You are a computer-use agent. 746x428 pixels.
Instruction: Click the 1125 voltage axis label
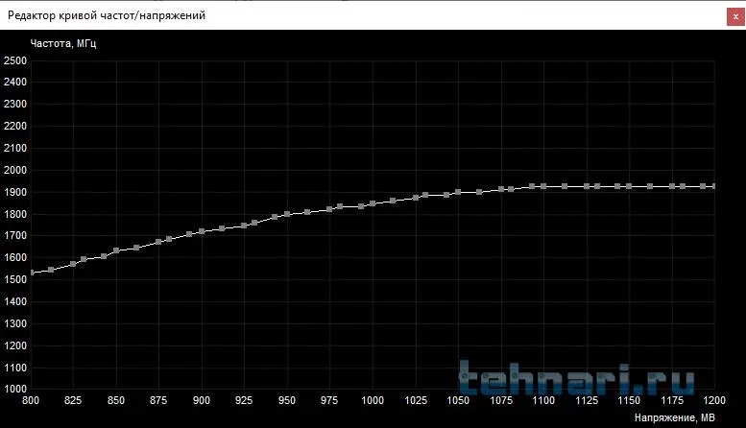(587, 400)
